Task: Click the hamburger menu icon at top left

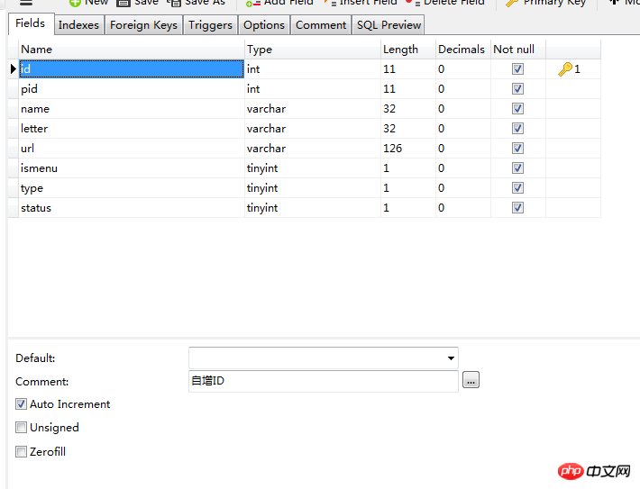Action: click(26, 3)
